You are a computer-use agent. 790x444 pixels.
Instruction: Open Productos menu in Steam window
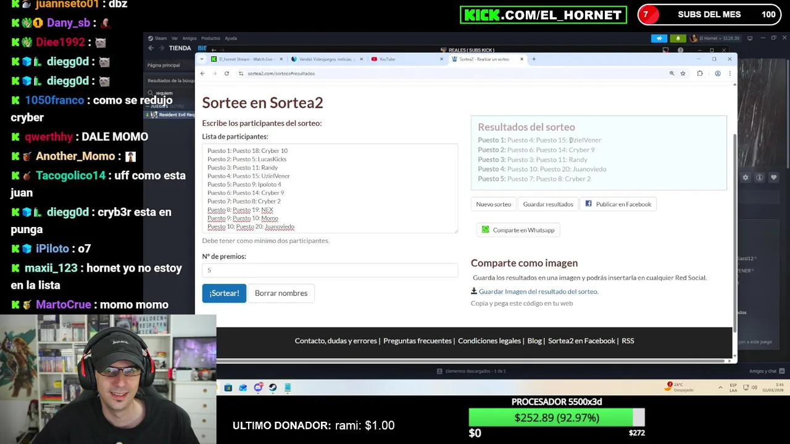(x=210, y=38)
